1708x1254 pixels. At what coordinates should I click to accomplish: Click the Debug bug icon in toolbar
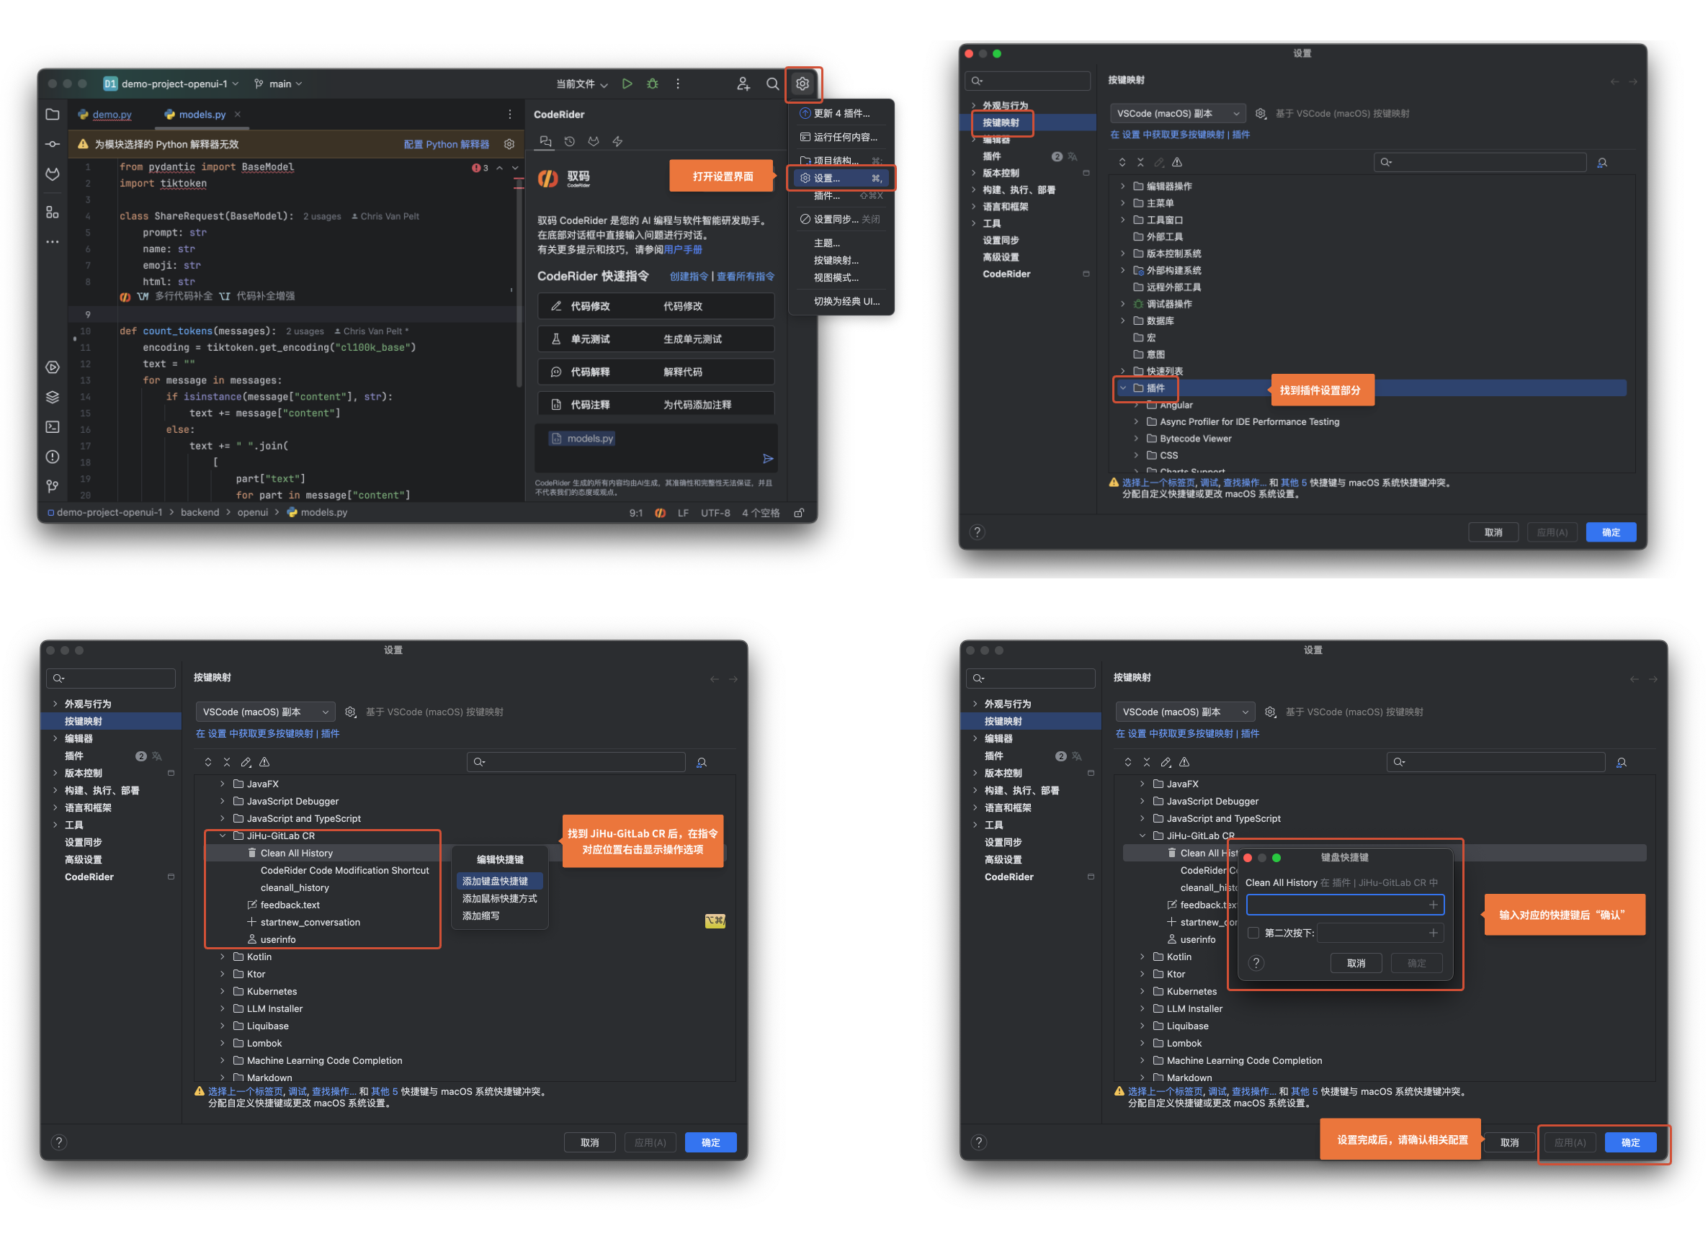[652, 84]
